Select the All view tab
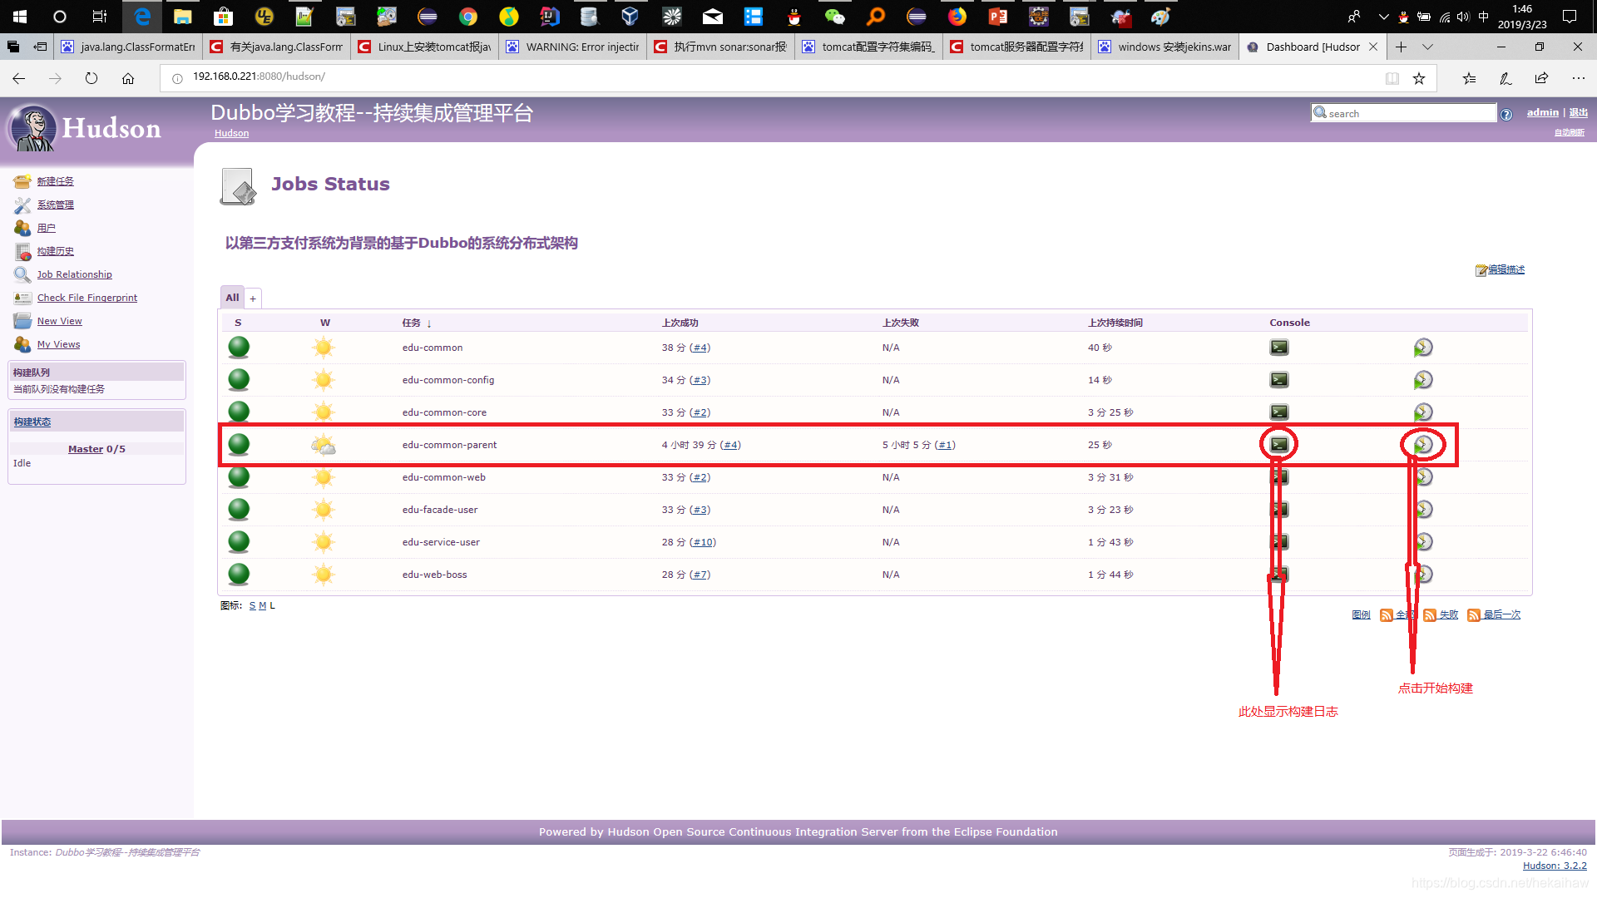This screenshot has width=1597, height=898. [232, 298]
